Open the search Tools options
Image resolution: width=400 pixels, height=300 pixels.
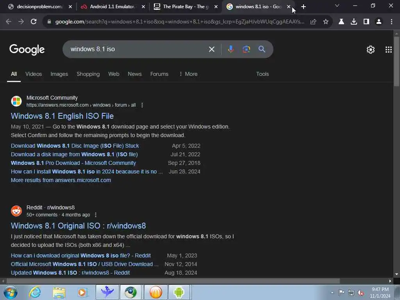[x=262, y=74]
